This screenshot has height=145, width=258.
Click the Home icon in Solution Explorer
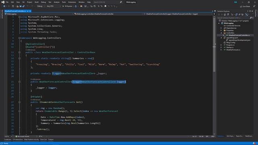click(225, 14)
